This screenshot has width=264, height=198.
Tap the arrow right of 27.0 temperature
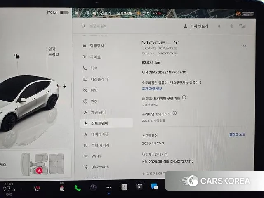click(21, 189)
